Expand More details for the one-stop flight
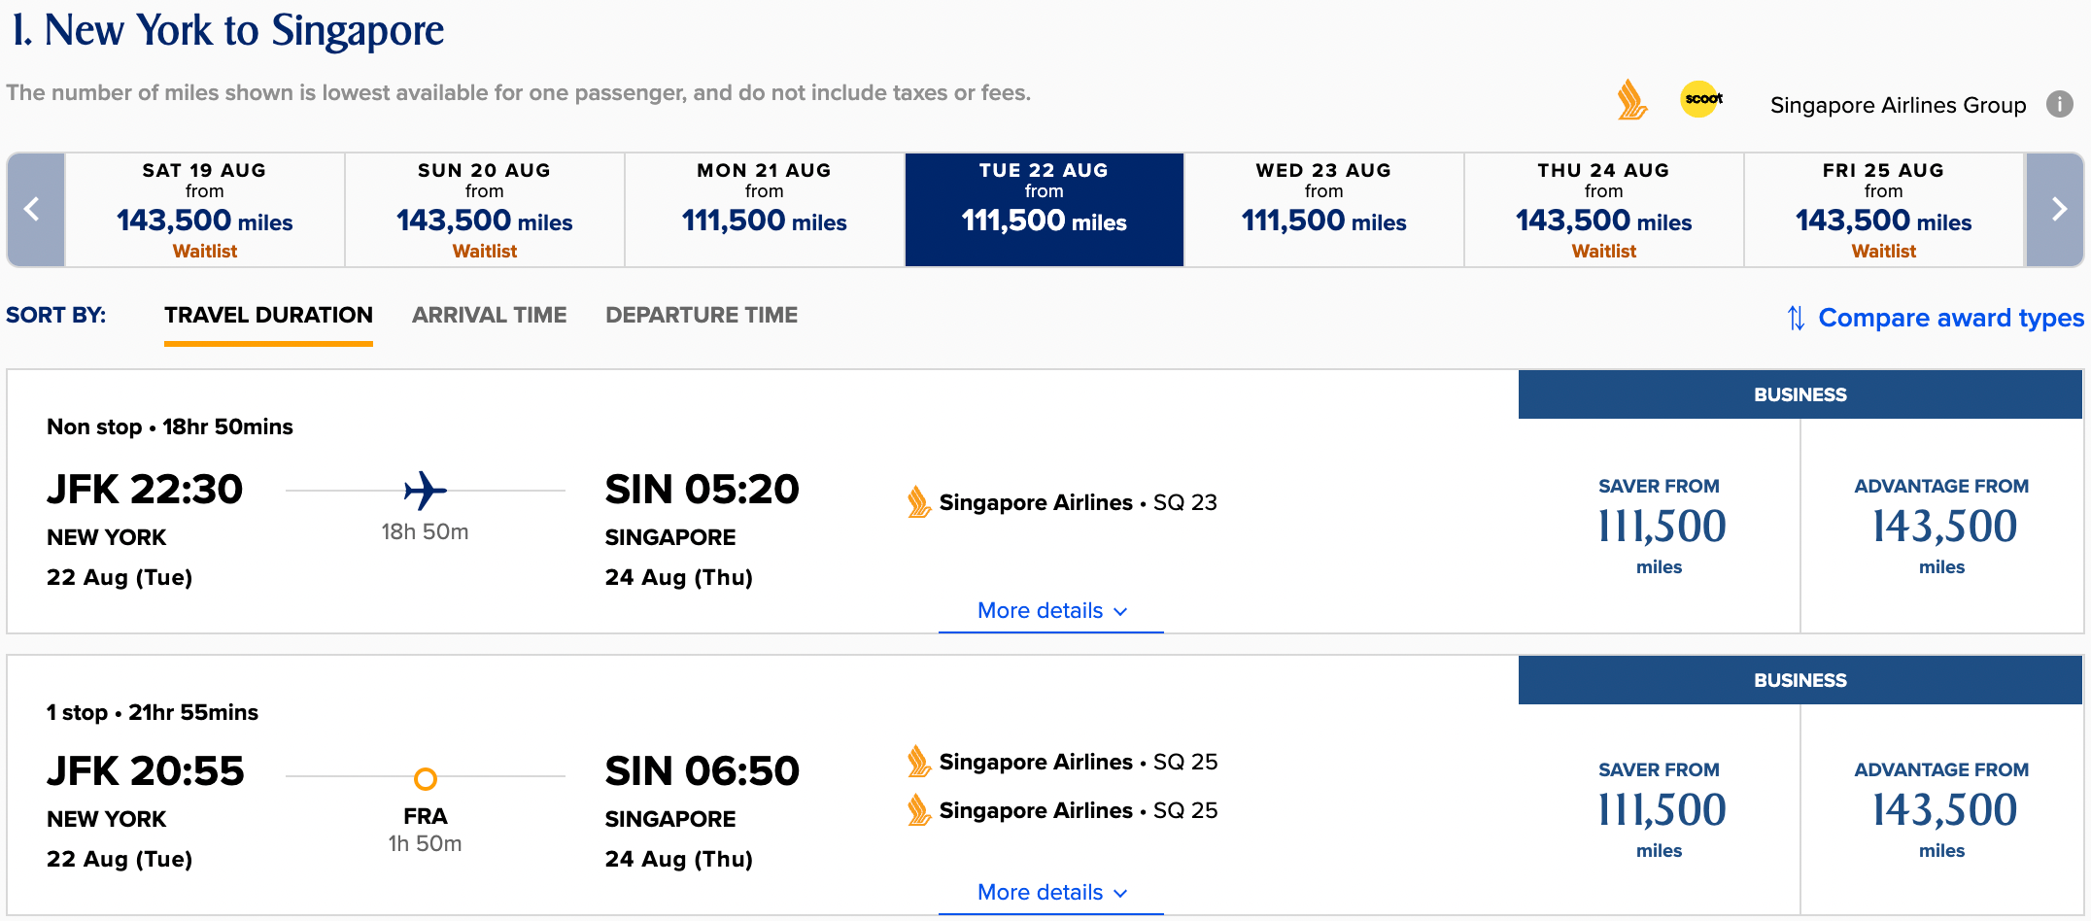This screenshot has height=921, width=2091. 1051,893
